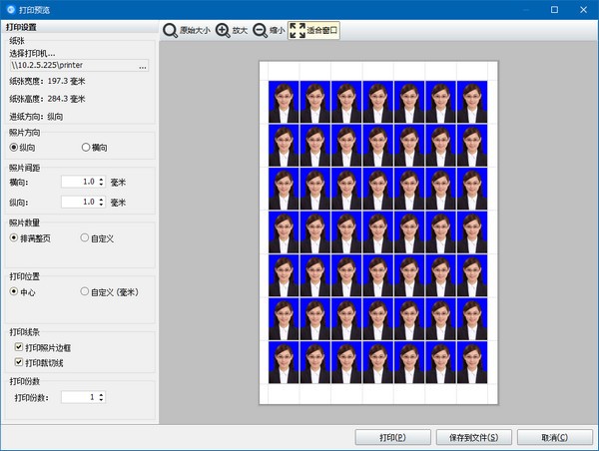Click the 缩小 zoom out icon
The height and width of the screenshot is (451, 599).
(260, 31)
